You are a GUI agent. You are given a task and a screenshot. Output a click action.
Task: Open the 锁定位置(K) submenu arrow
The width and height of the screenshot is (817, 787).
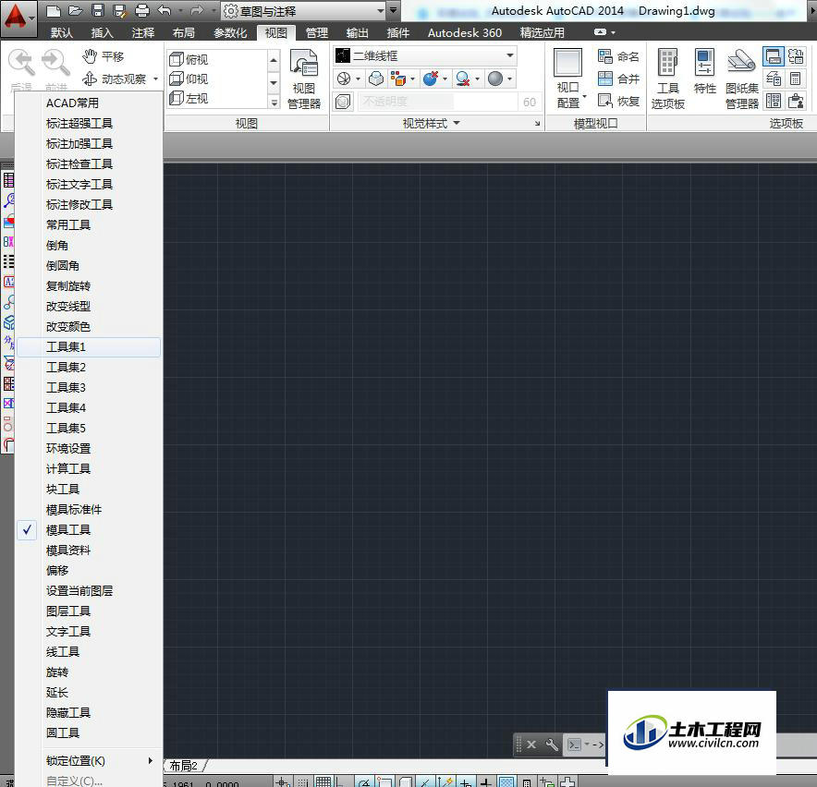point(150,760)
